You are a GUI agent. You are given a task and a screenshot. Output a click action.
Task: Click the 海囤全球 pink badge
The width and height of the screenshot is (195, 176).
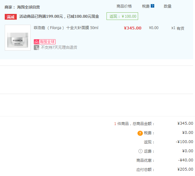(x=45, y=42)
